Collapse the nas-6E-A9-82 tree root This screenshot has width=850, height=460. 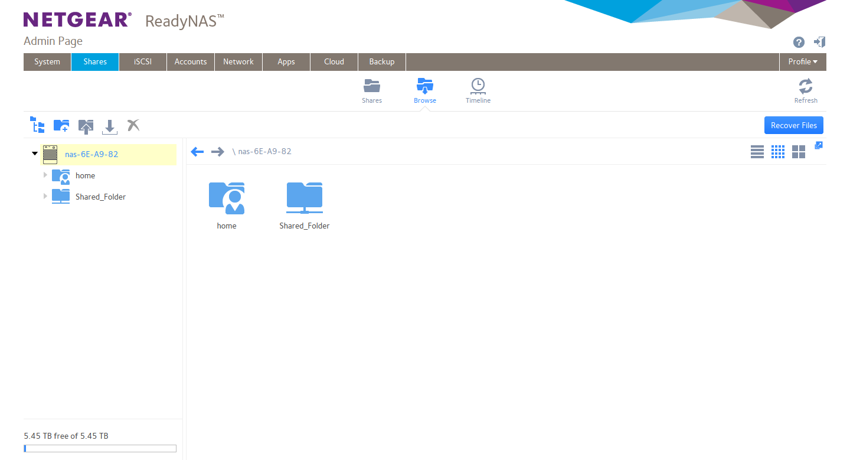[35, 154]
